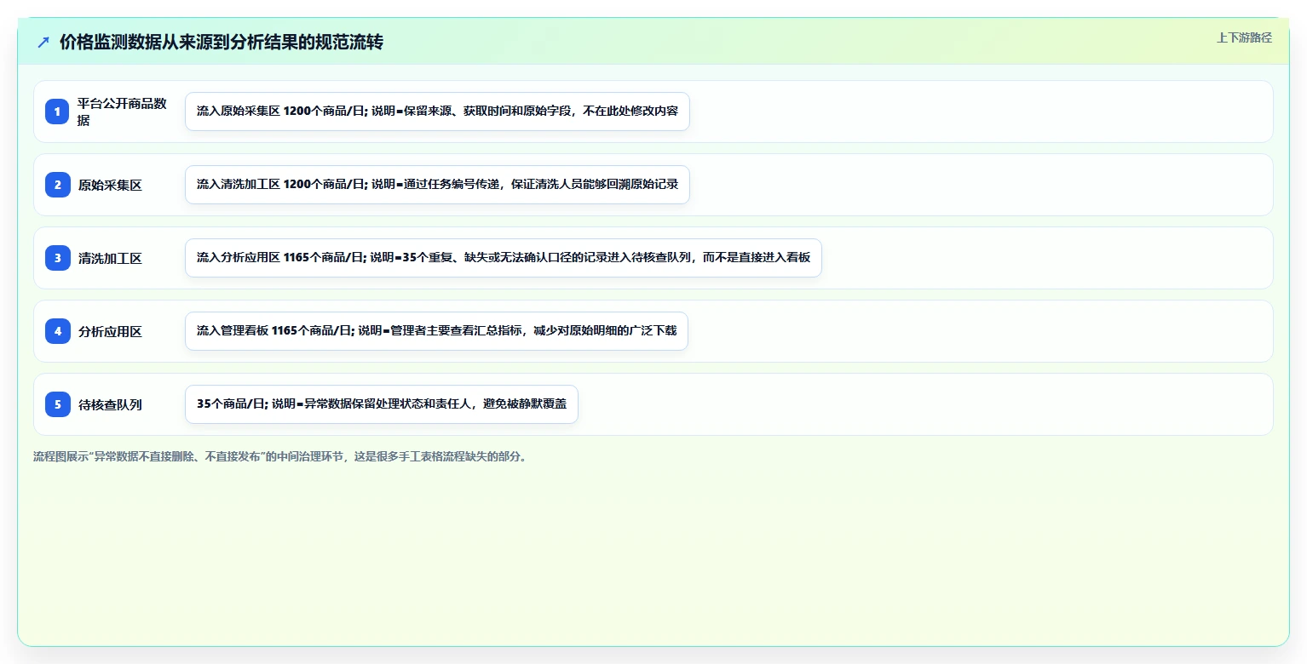Click the arrow icon beside the flow title
This screenshot has height=664, width=1307.
(x=43, y=43)
